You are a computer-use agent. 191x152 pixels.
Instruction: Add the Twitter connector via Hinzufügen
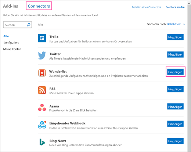click(175, 54)
